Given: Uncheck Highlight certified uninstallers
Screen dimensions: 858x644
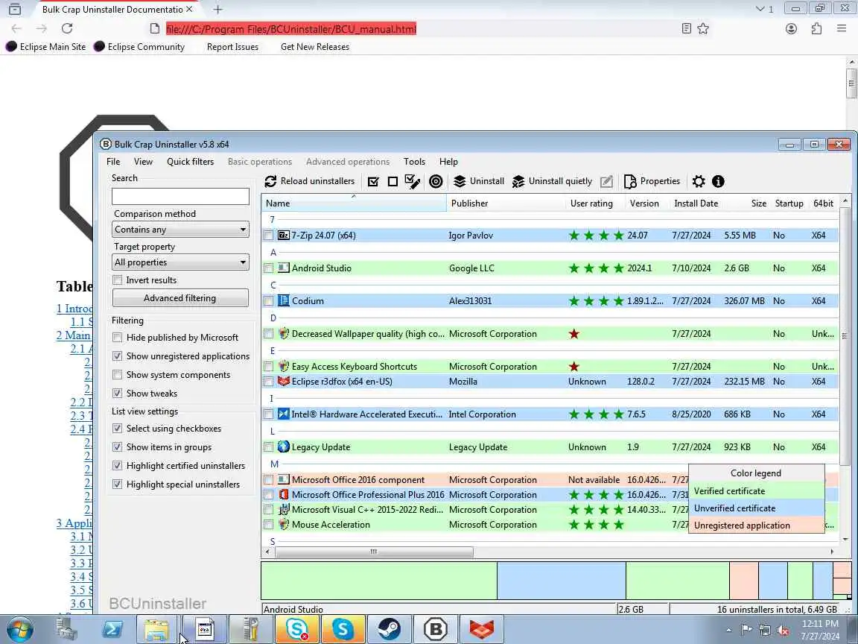Looking at the screenshot, I should pyautogui.click(x=117, y=465).
